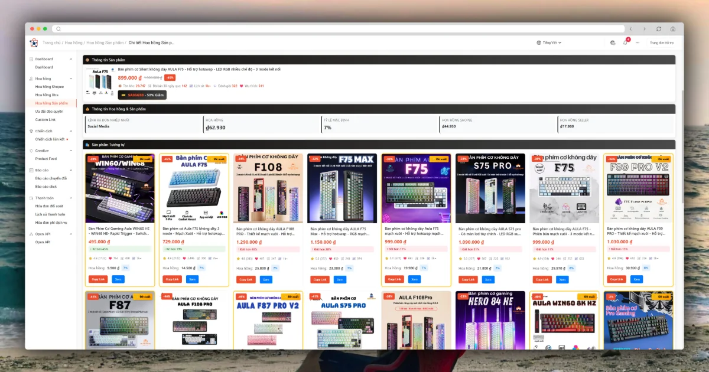Open the Trang chủ breadcrumb link
Image resolution: width=709 pixels, height=372 pixels.
click(53, 42)
